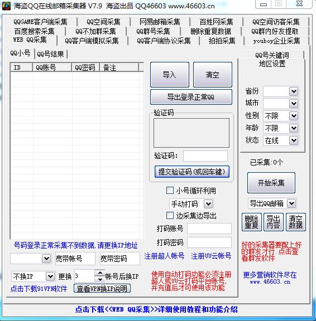The image size is (316, 321).
Task: Open the 删除重复数据 tab
Action: pyautogui.click(x=210, y=31)
